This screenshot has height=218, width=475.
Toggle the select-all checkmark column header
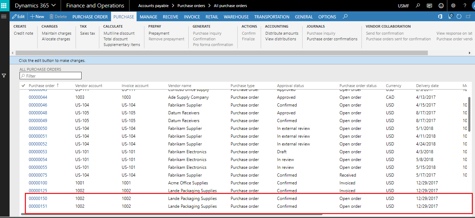point(23,85)
